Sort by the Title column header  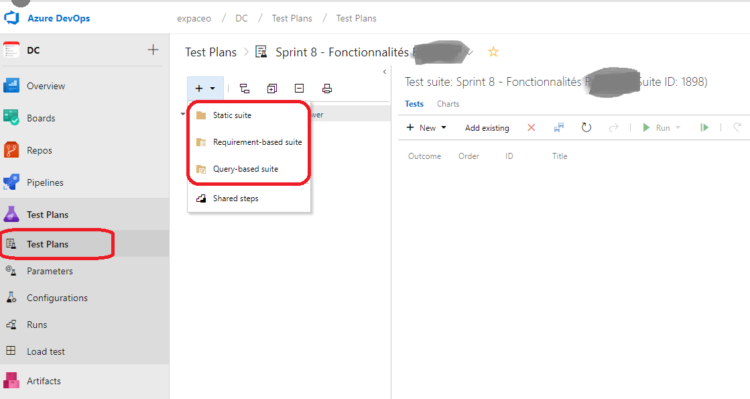point(559,156)
